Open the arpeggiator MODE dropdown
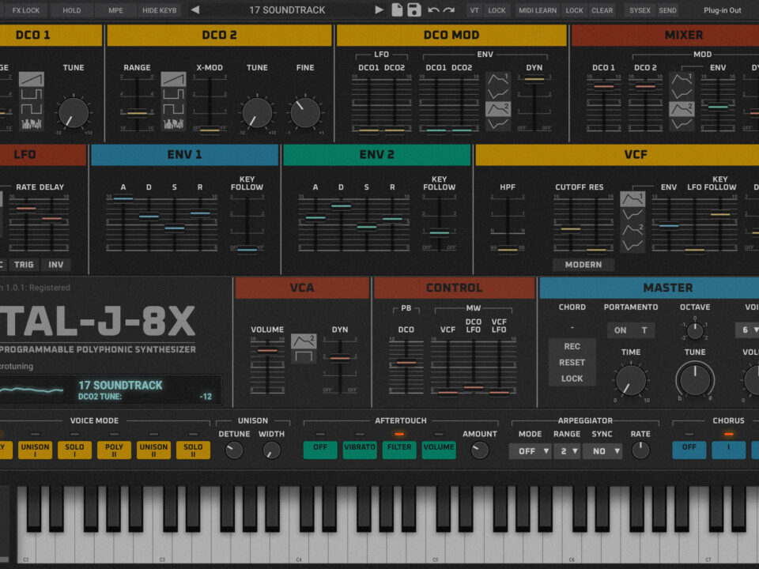Screen dimensions: 759x569 coord(530,451)
